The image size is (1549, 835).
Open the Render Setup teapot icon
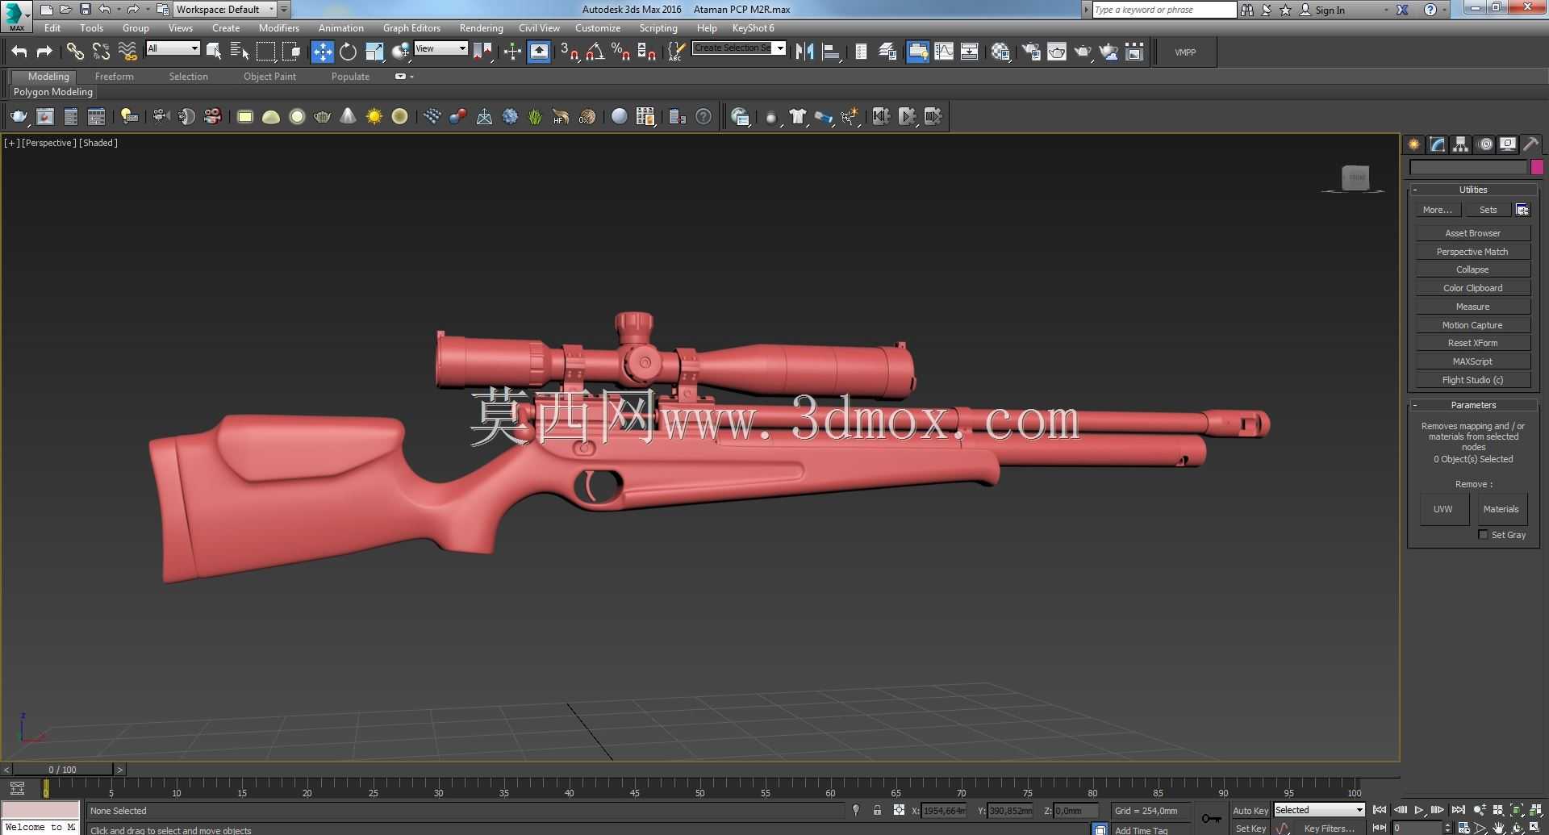[1031, 52]
